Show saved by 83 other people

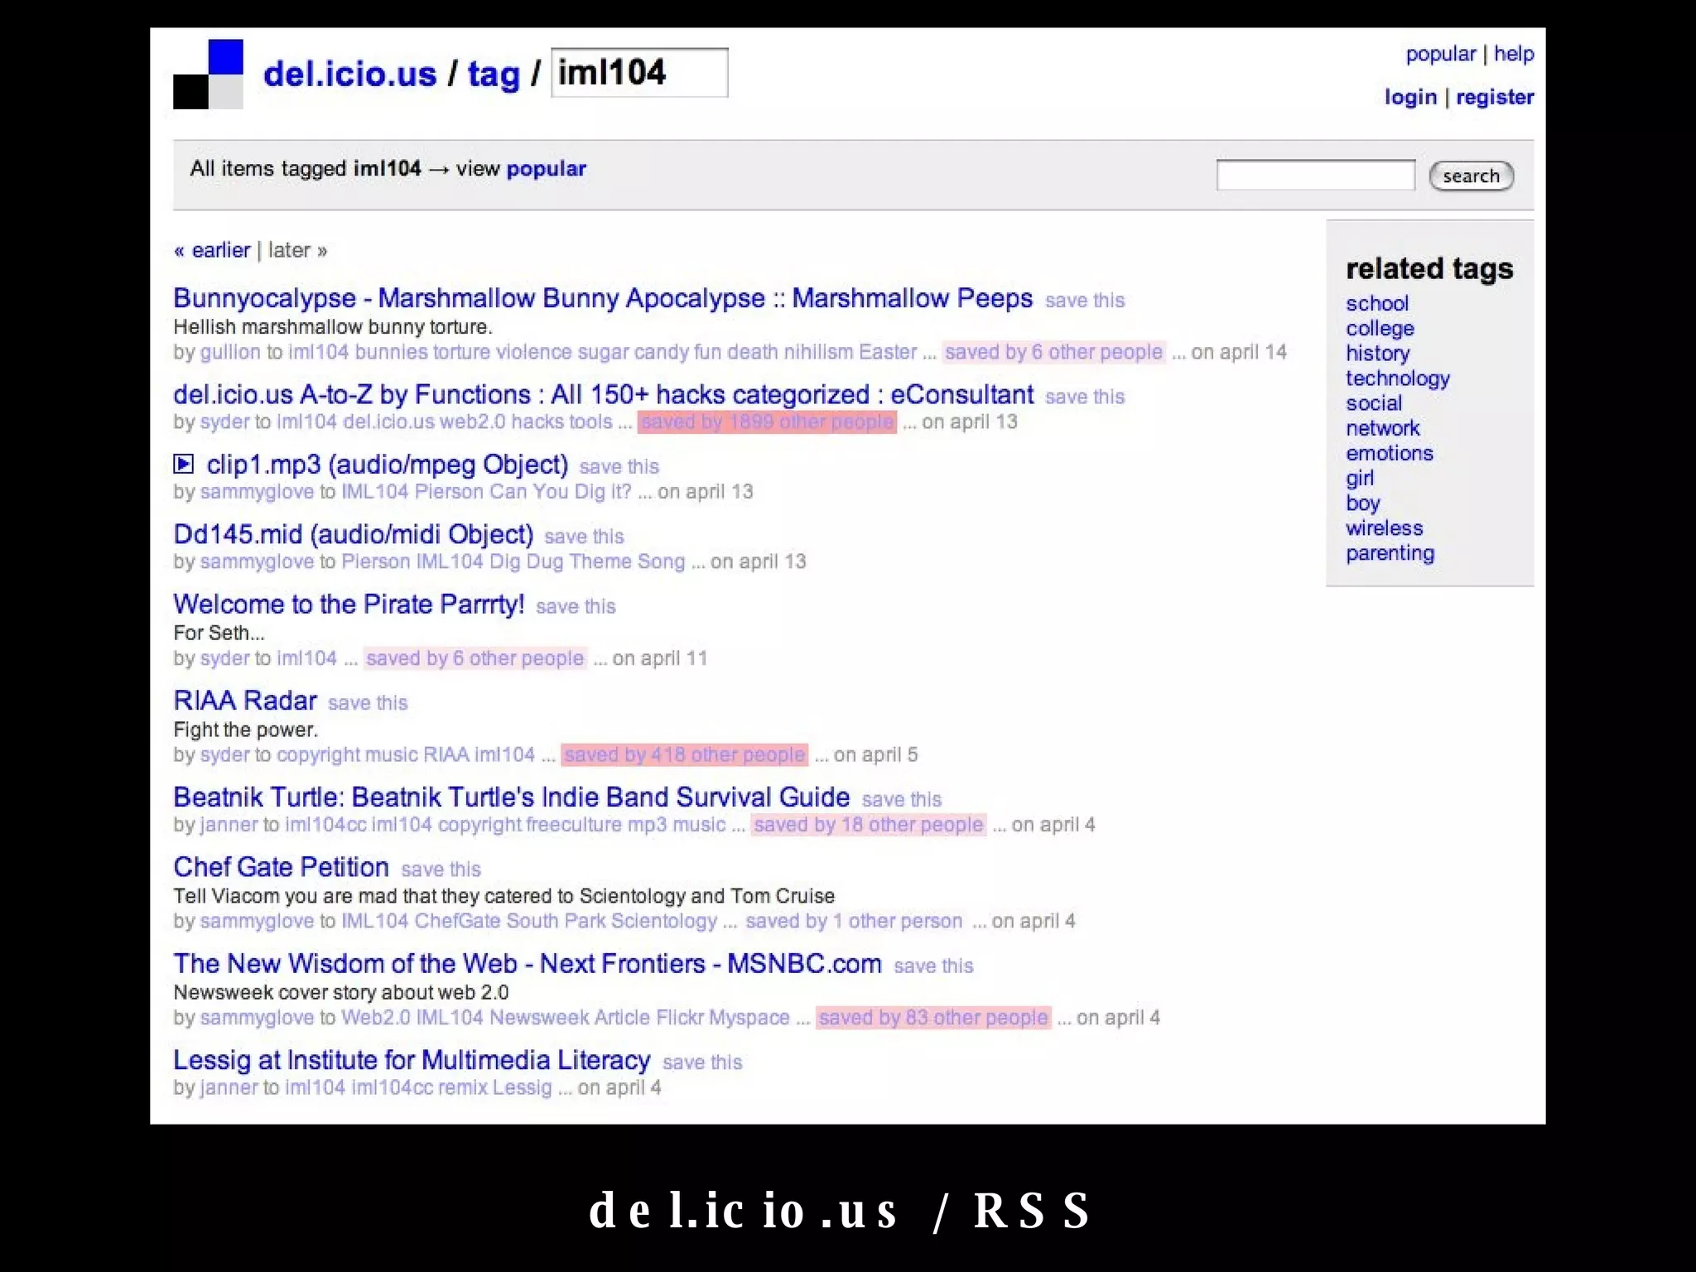tap(933, 1018)
